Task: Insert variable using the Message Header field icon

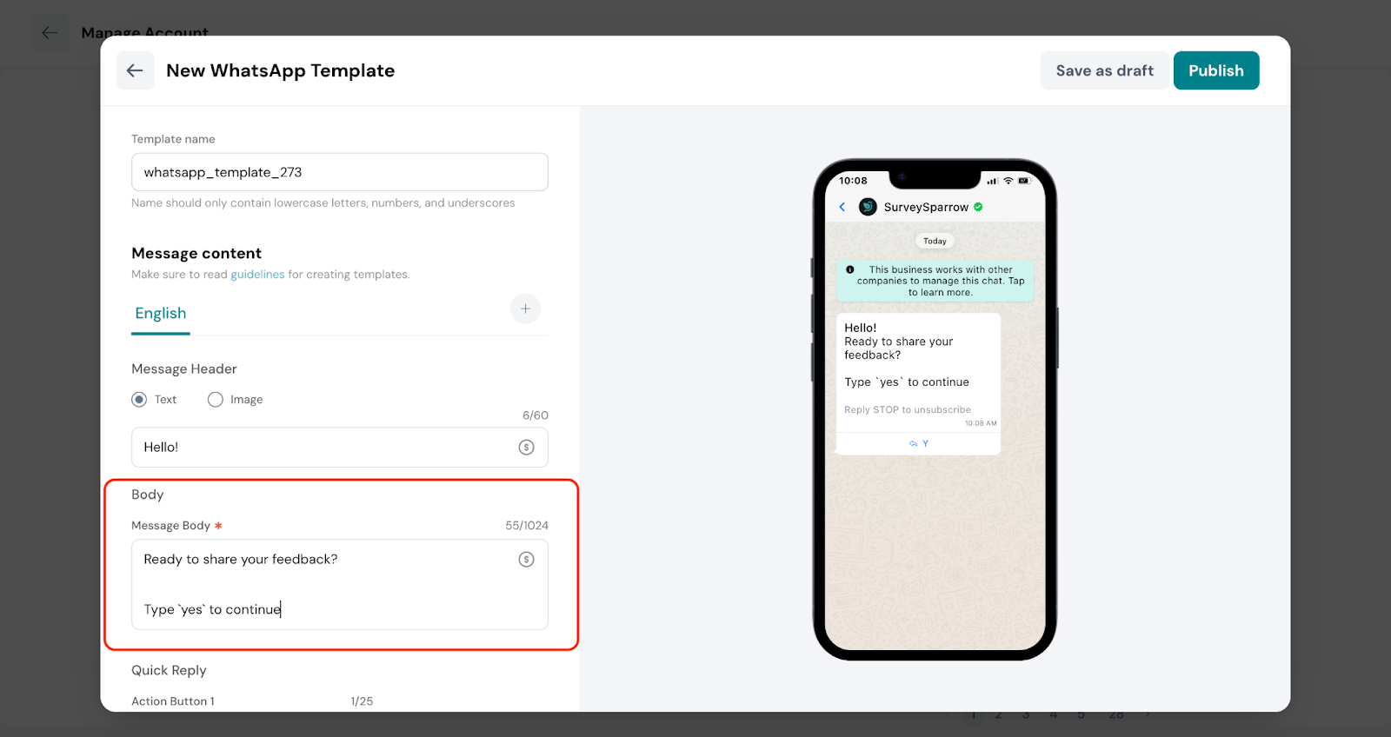Action: coord(526,447)
